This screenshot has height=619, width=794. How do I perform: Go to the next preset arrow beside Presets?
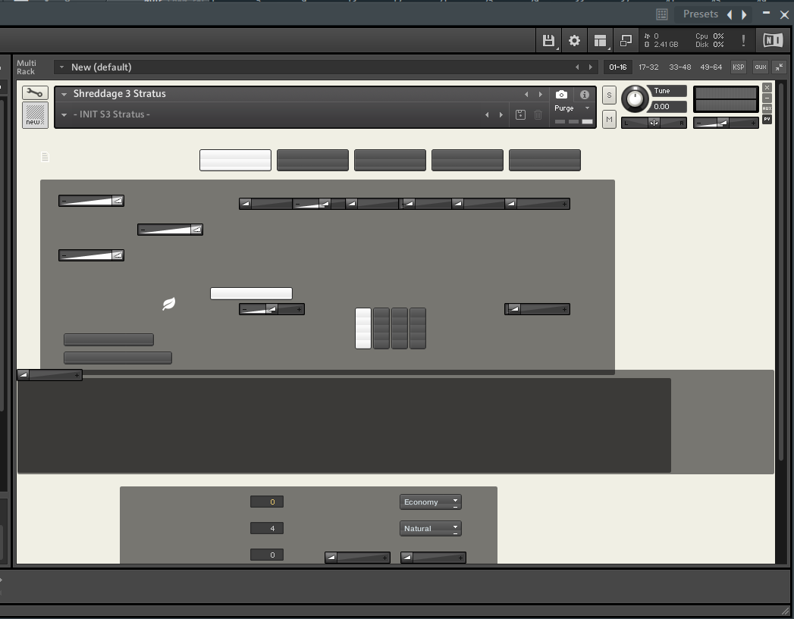point(744,14)
